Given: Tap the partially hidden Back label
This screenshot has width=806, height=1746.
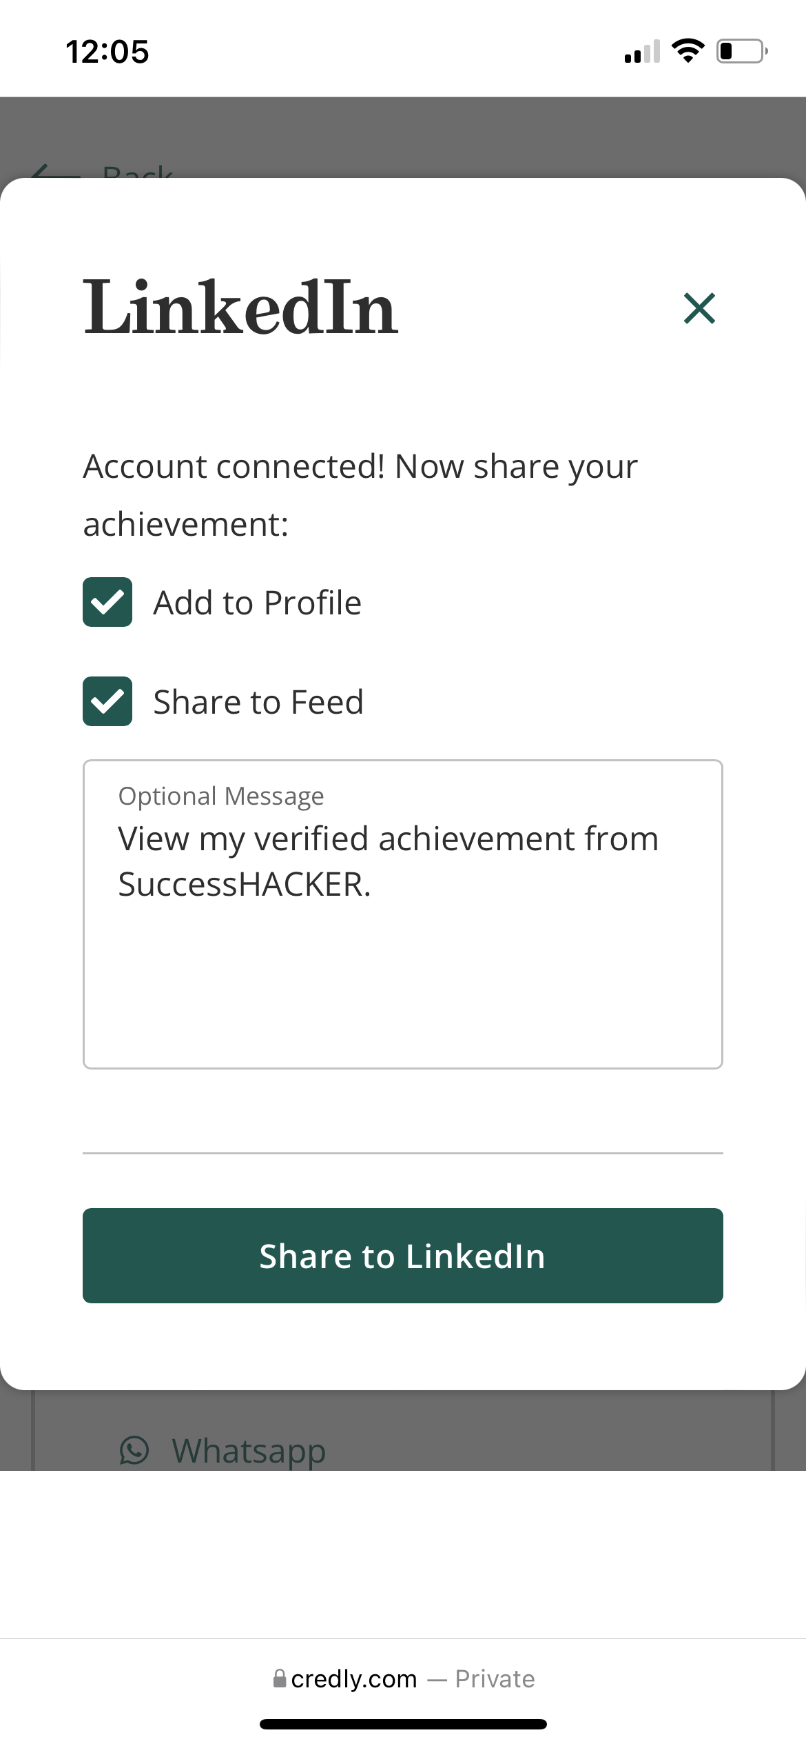Looking at the screenshot, I should (138, 171).
